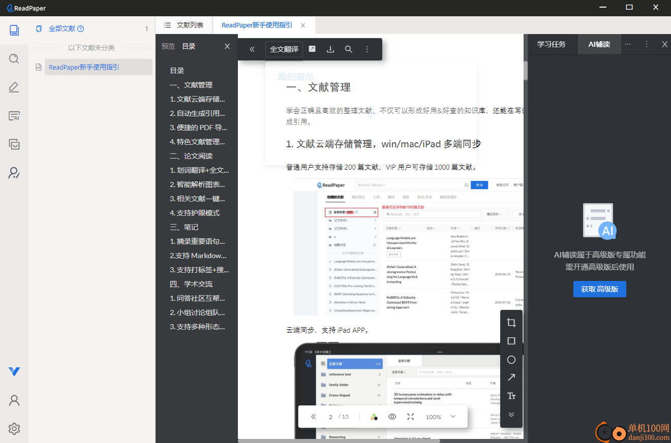The width and height of the screenshot is (671, 443).
Task: Expand annotation tools with double-down chevron
Action: point(511,415)
